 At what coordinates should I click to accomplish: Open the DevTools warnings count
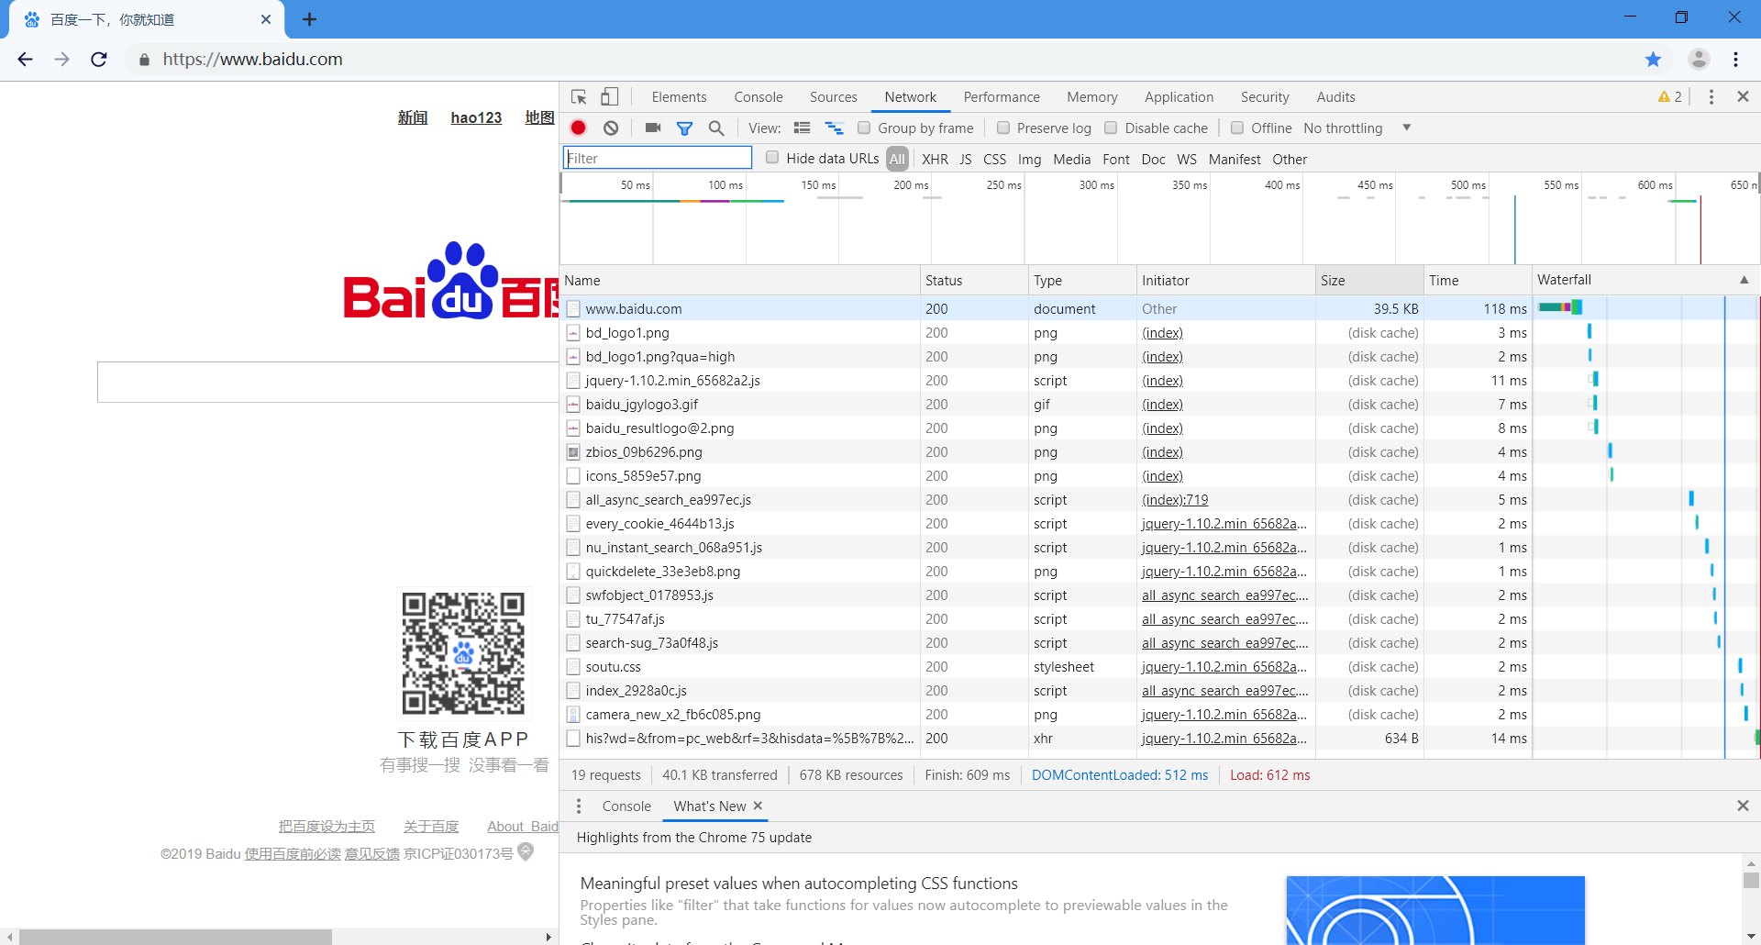tap(1670, 97)
